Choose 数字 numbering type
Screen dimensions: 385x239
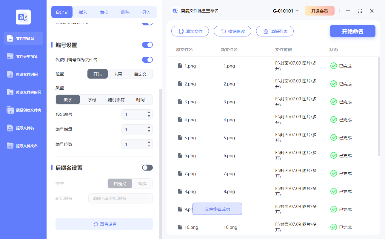tap(68, 99)
